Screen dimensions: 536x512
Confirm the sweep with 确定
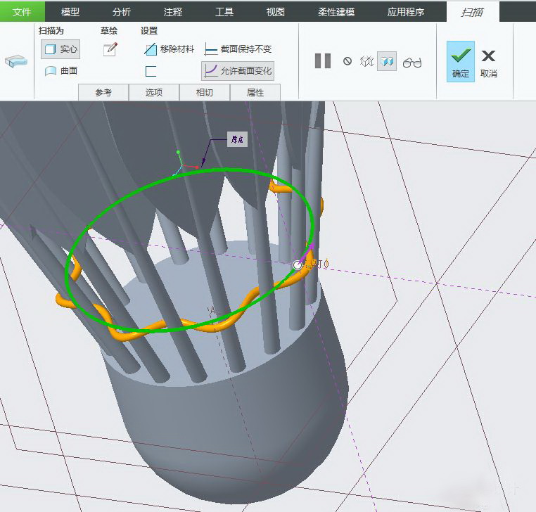click(461, 61)
